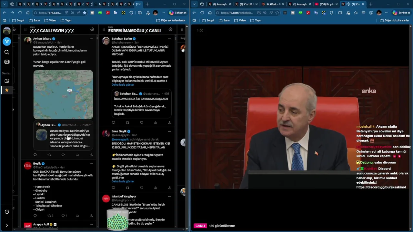Open the @eenesgeyik mention link
Viewport: 413px width, 232px height.
tap(120, 140)
